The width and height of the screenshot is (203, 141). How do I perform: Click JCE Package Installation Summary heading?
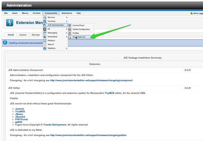142,58
